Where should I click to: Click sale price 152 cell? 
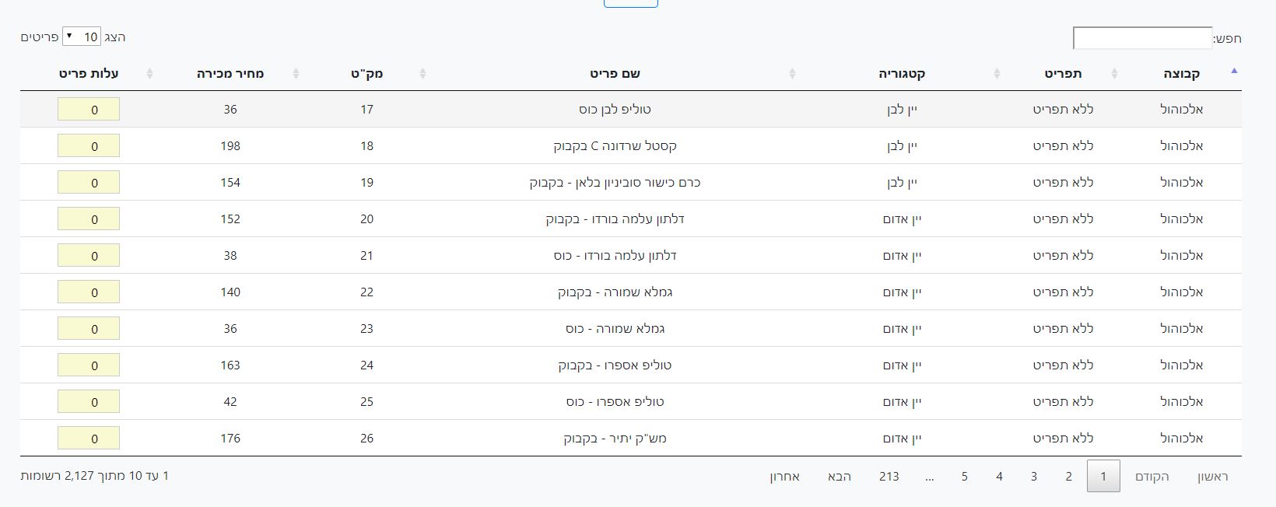pyautogui.click(x=230, y=219)
